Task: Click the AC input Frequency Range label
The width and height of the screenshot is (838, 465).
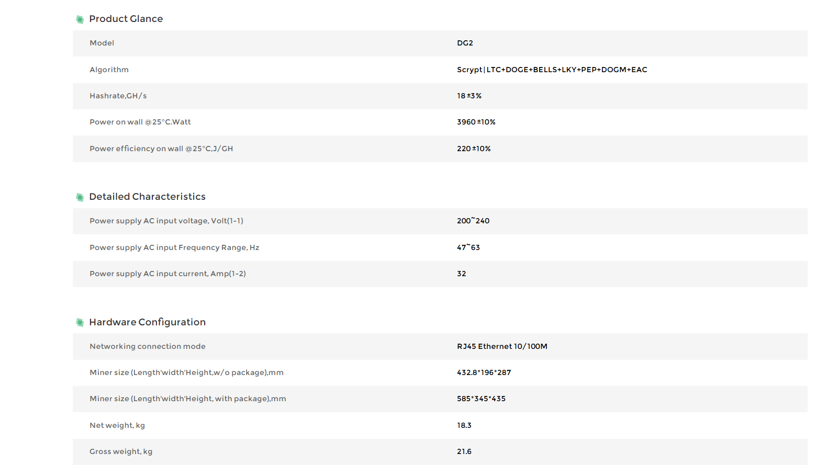Action: coord(174,248)
